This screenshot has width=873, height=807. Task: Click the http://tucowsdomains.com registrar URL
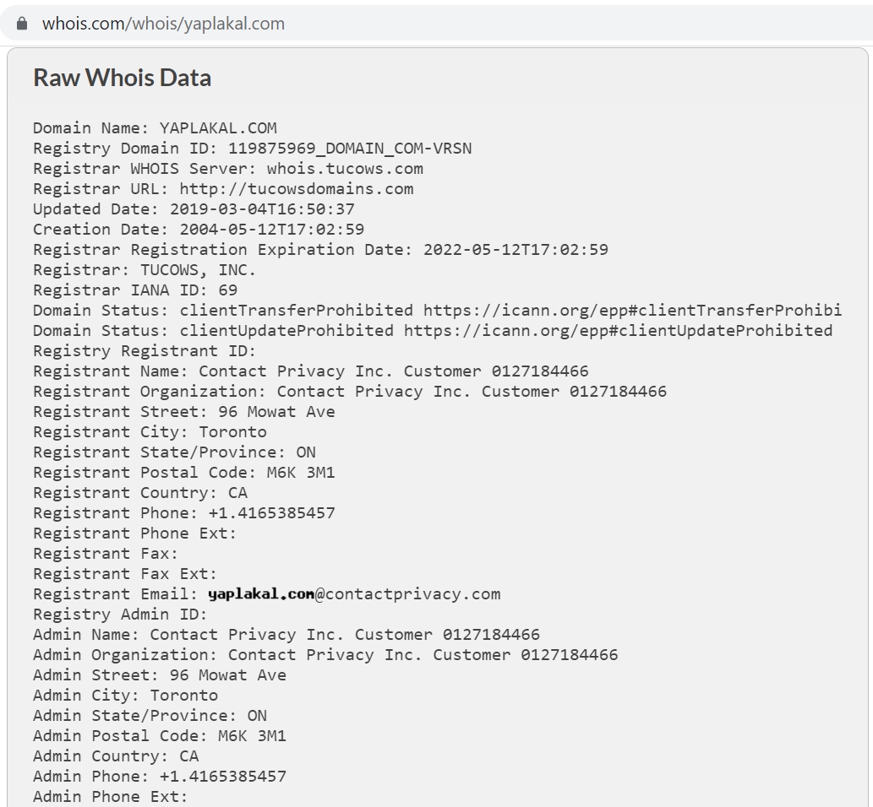tap(296, 188)
